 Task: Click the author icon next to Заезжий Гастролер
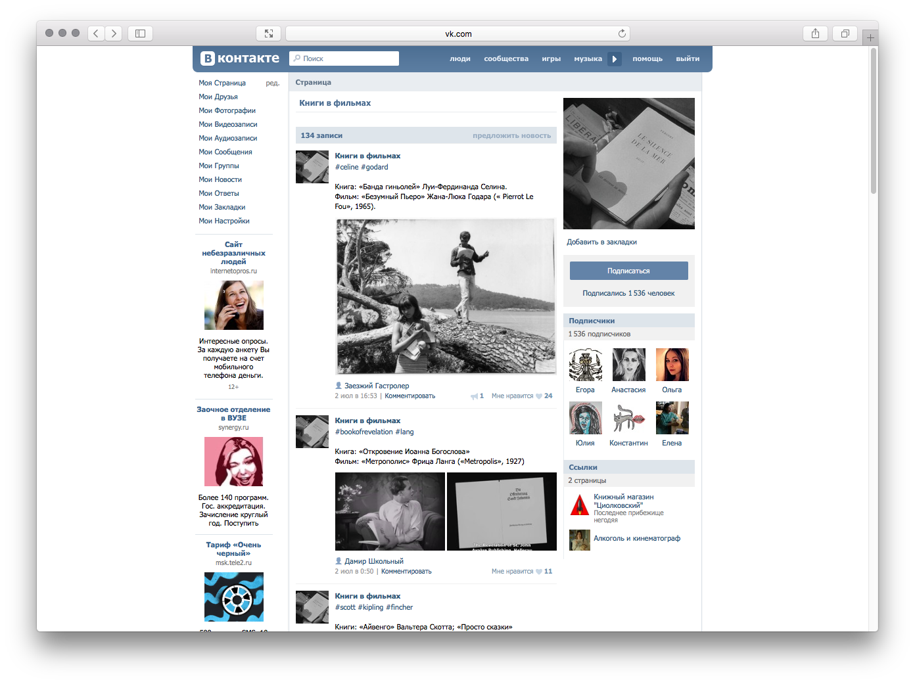(x=339, y=386)
